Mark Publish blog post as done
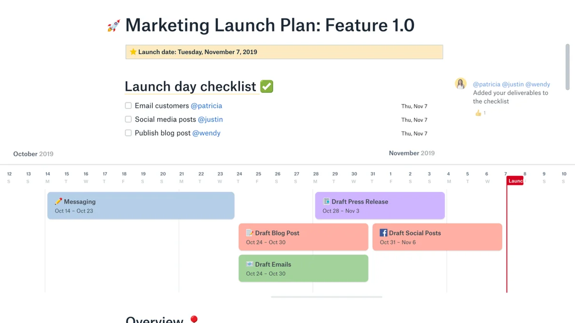The height and width of the screenshot is (323, 575). (x=128, y=133)
